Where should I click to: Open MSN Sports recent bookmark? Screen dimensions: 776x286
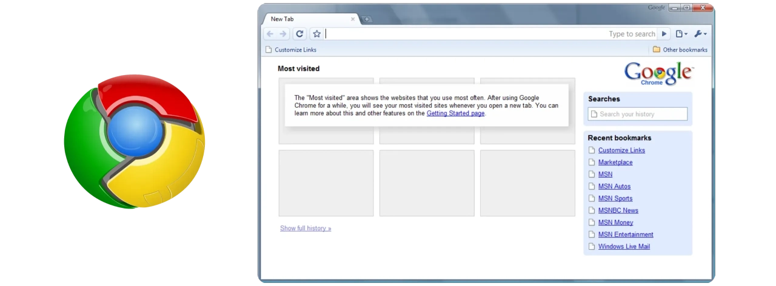615,199
